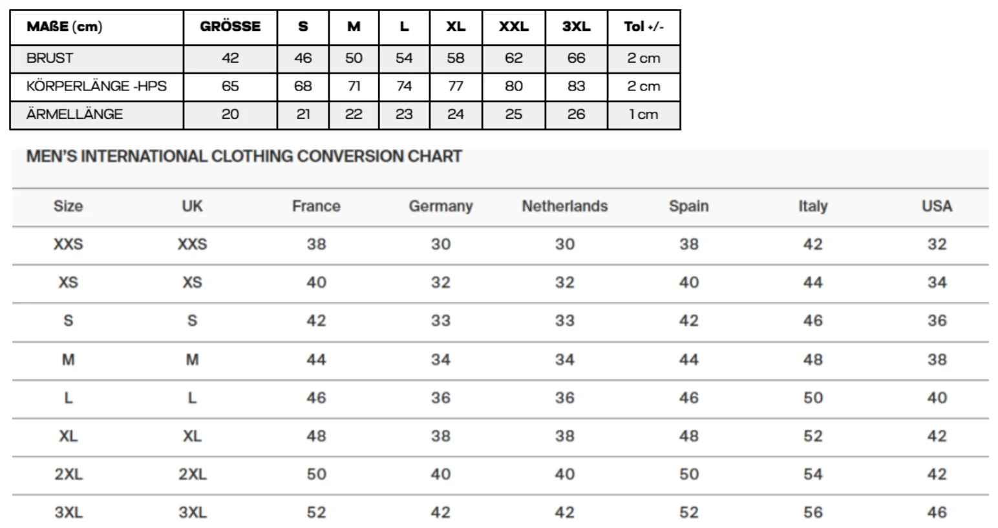Screen dimensions: 998x528
Task: Select the KÖRPERLÄNGE -HPS row label
Action: tap(96, 86)
